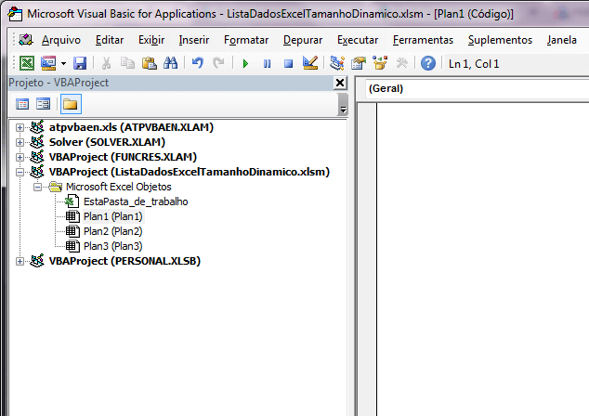Viewport: 589px width, 416px height.
Task: Click the VBA application icon in title bar
Action: [x=15, y=14]
